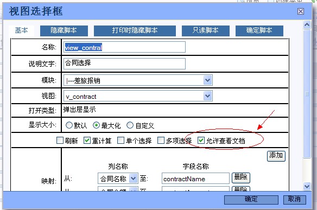Close the 视图选择框 dialog
The image size is (317, 210).
[301, 11]
